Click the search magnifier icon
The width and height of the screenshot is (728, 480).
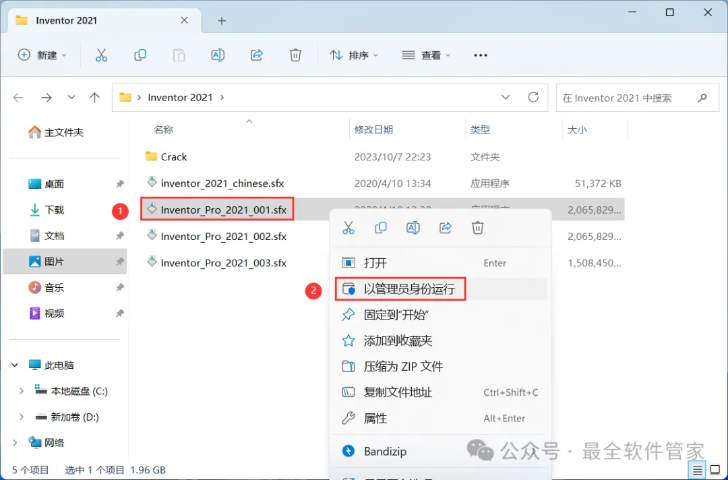pos(702,98)
